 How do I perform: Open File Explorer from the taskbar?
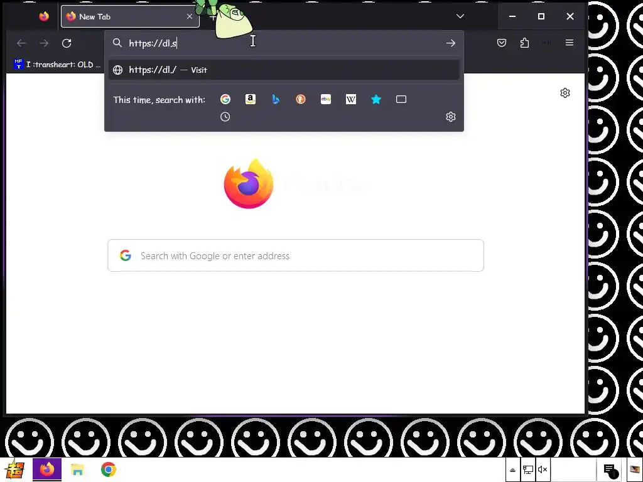pyautogui.click(x=77, y=469)
